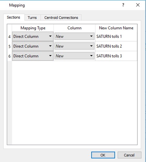Expand Mapping Type dropdown in row 5
Screen dimensions: 146x162
33,46
